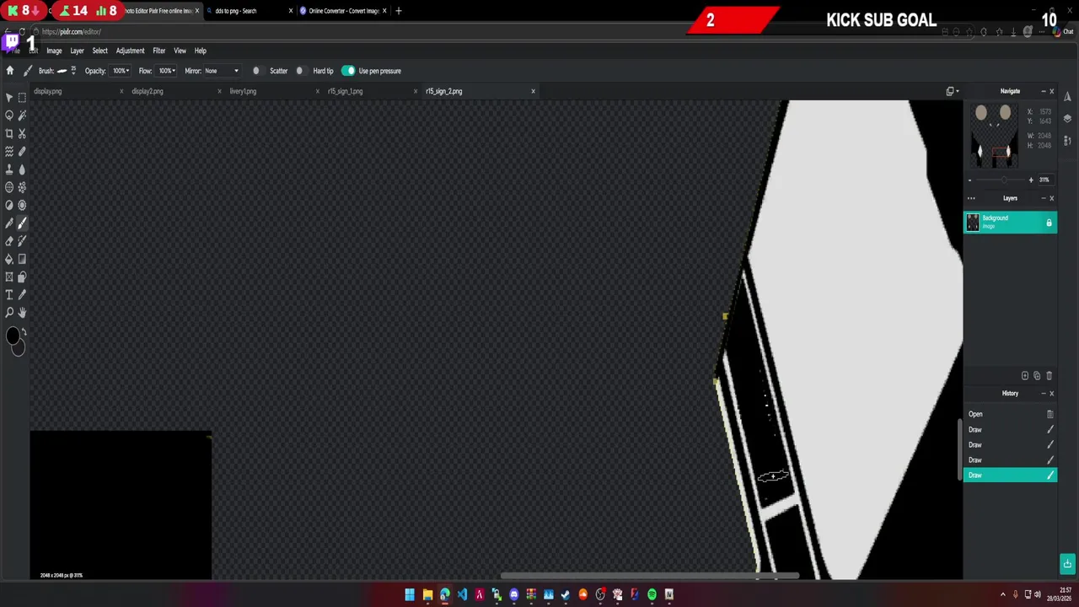This screenshot has height=607, width=1079.
Task: Select the Heal tool
Action: pyautogui.click(x=22, y=152)
